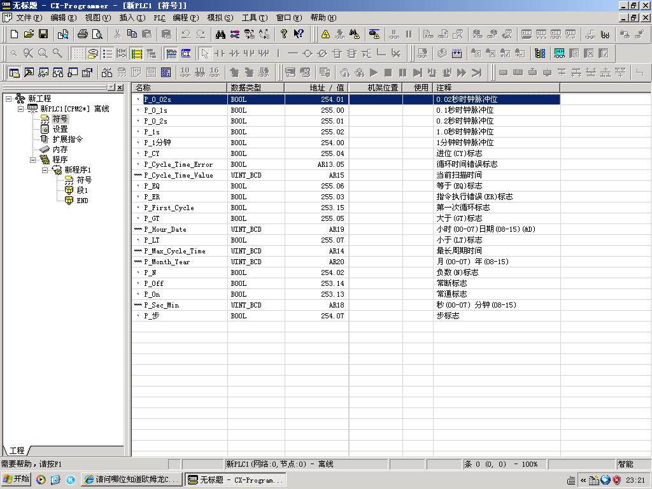Click the New file toolbar icon
Screen dimensions: 652x489
point(14,34)
